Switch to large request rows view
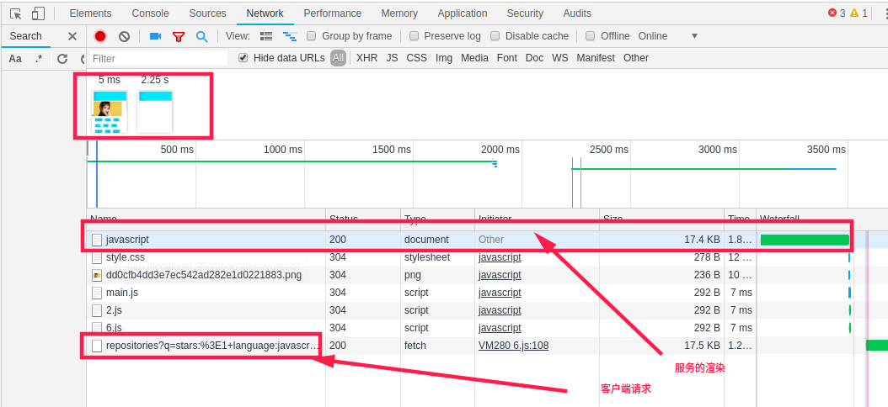The width and height of the screenshot is (888, 407). (266, 36)
